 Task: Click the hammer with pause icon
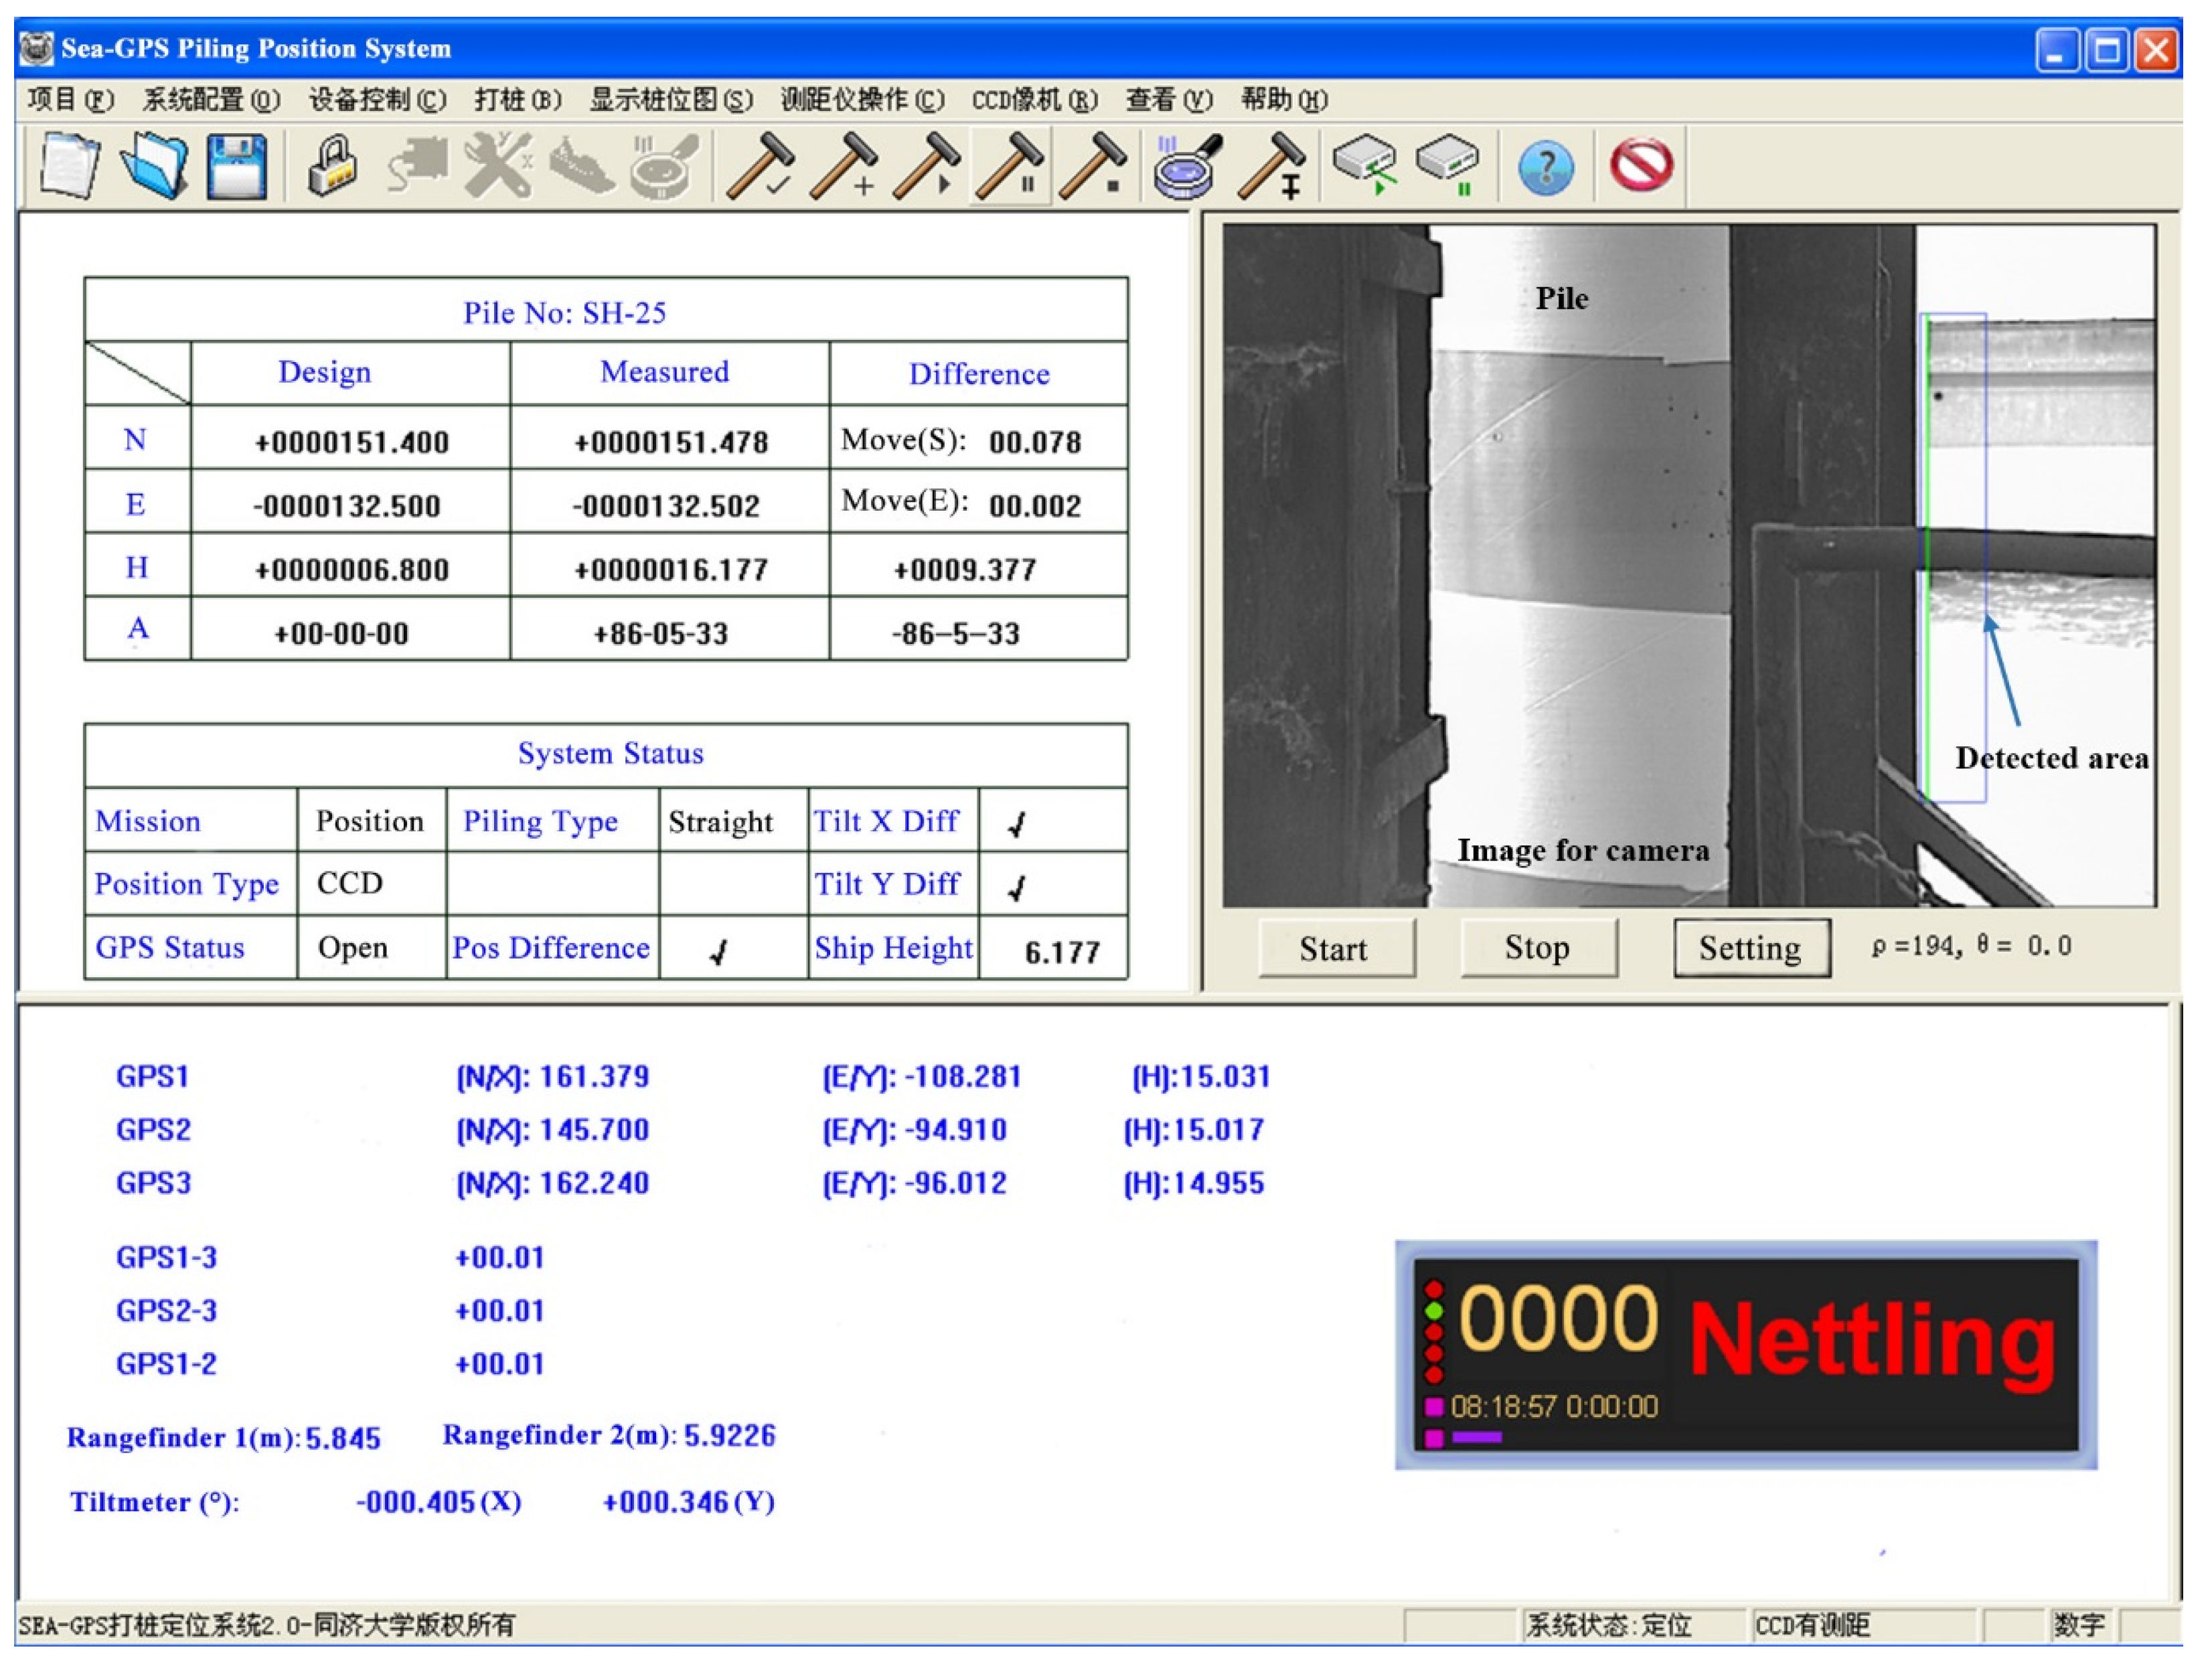coord(1010,166)
